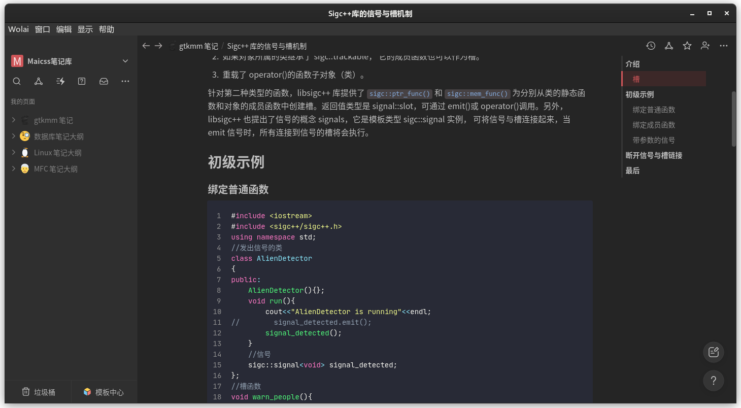Open the page more options ellipsis
This screenshot has width=741, height=408.
click(724, 46)
